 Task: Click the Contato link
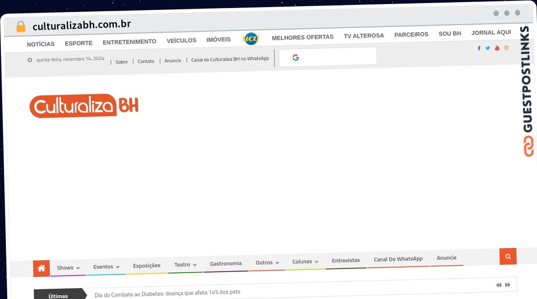[x=146, y=61]
